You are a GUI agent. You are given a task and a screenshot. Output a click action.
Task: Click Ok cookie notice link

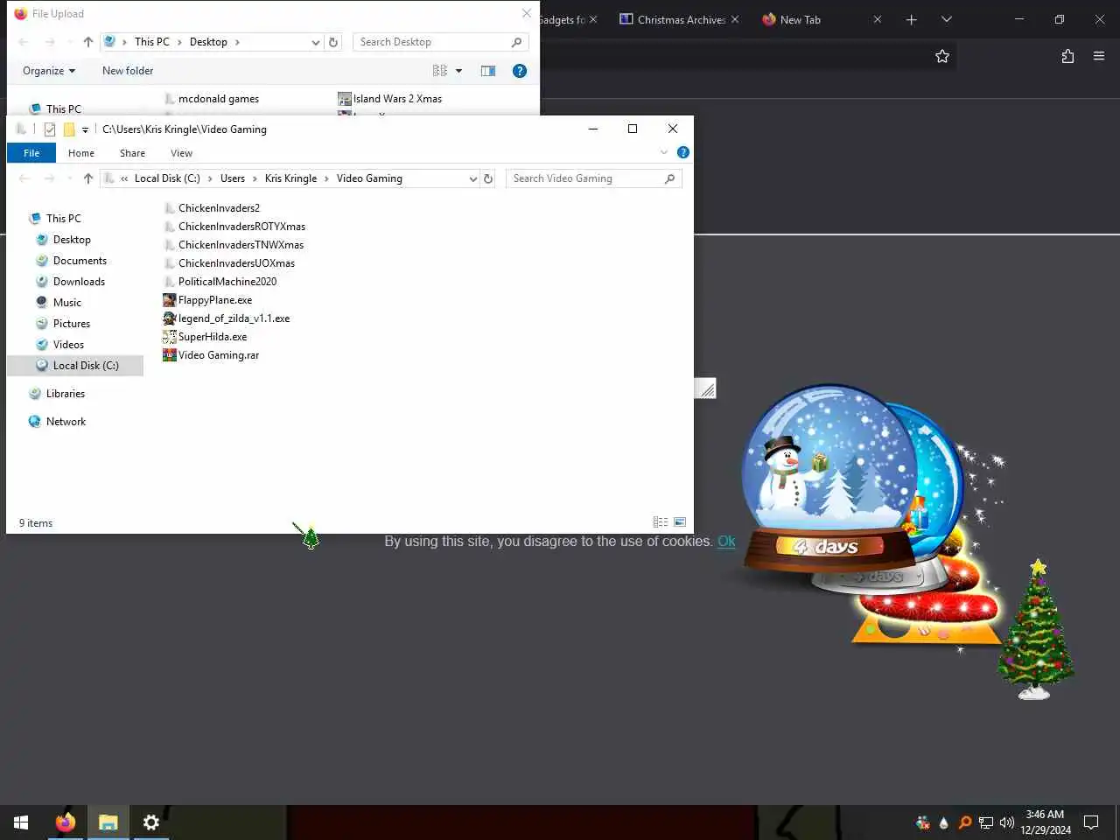[726, 541]
